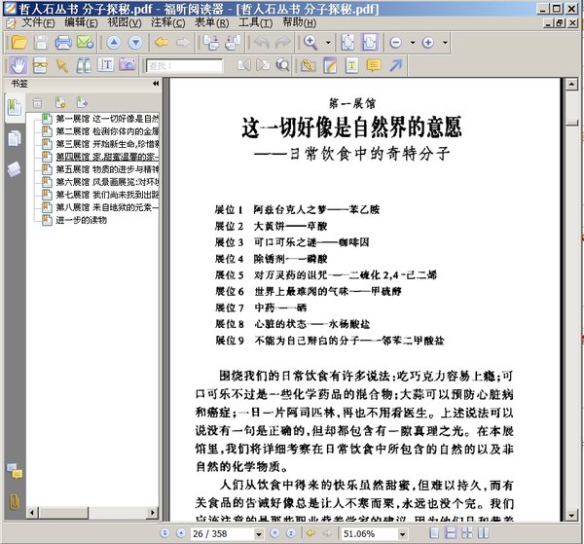Select bookmark 第五展馆 物质的进步与精神

pos(107,169)
